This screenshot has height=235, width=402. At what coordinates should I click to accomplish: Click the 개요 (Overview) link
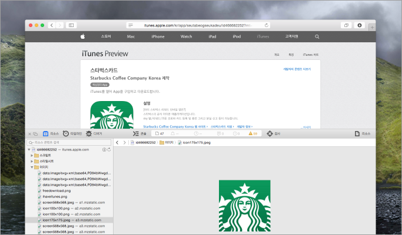click(277, 55)
